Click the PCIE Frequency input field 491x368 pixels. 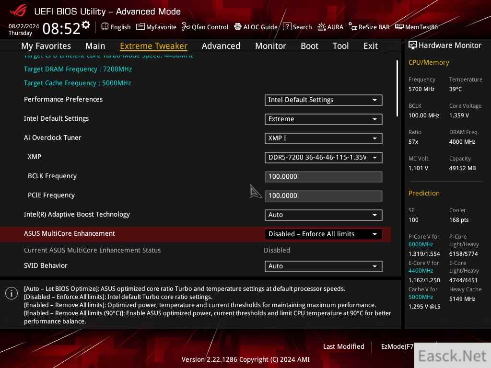pos(324,195)
